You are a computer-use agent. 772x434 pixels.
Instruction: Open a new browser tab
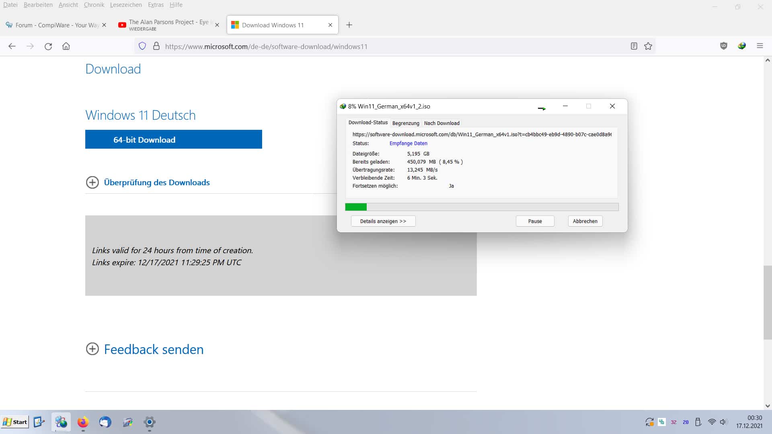(349, 25)
